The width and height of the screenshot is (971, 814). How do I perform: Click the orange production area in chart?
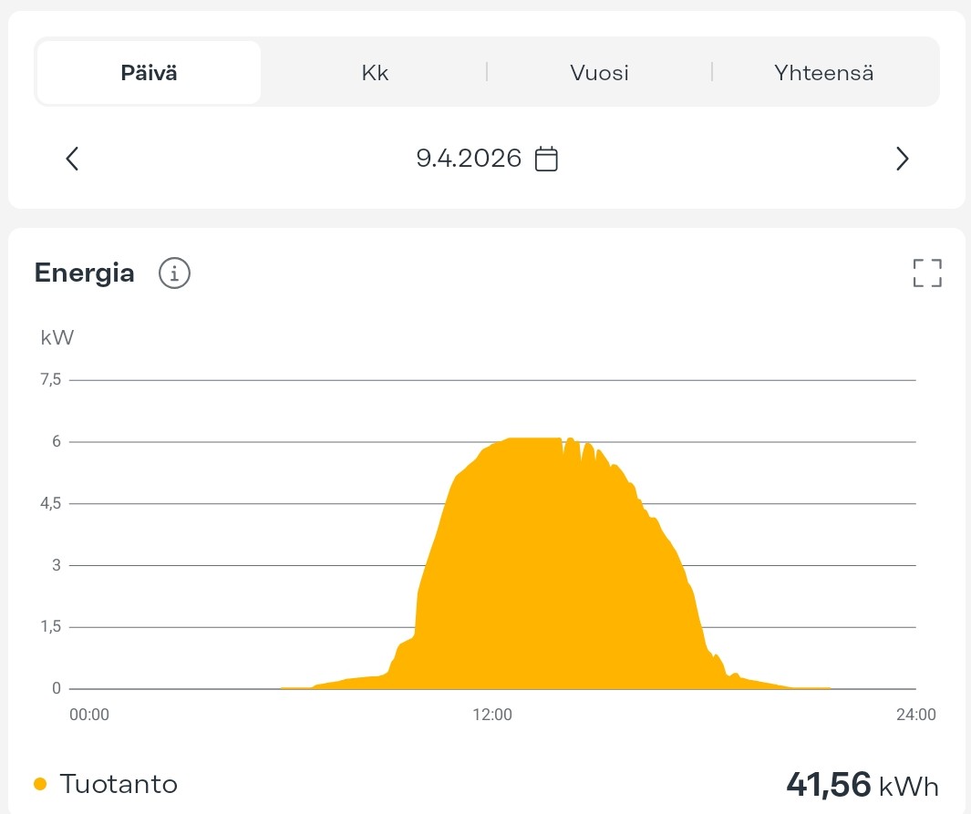point(547,583)
